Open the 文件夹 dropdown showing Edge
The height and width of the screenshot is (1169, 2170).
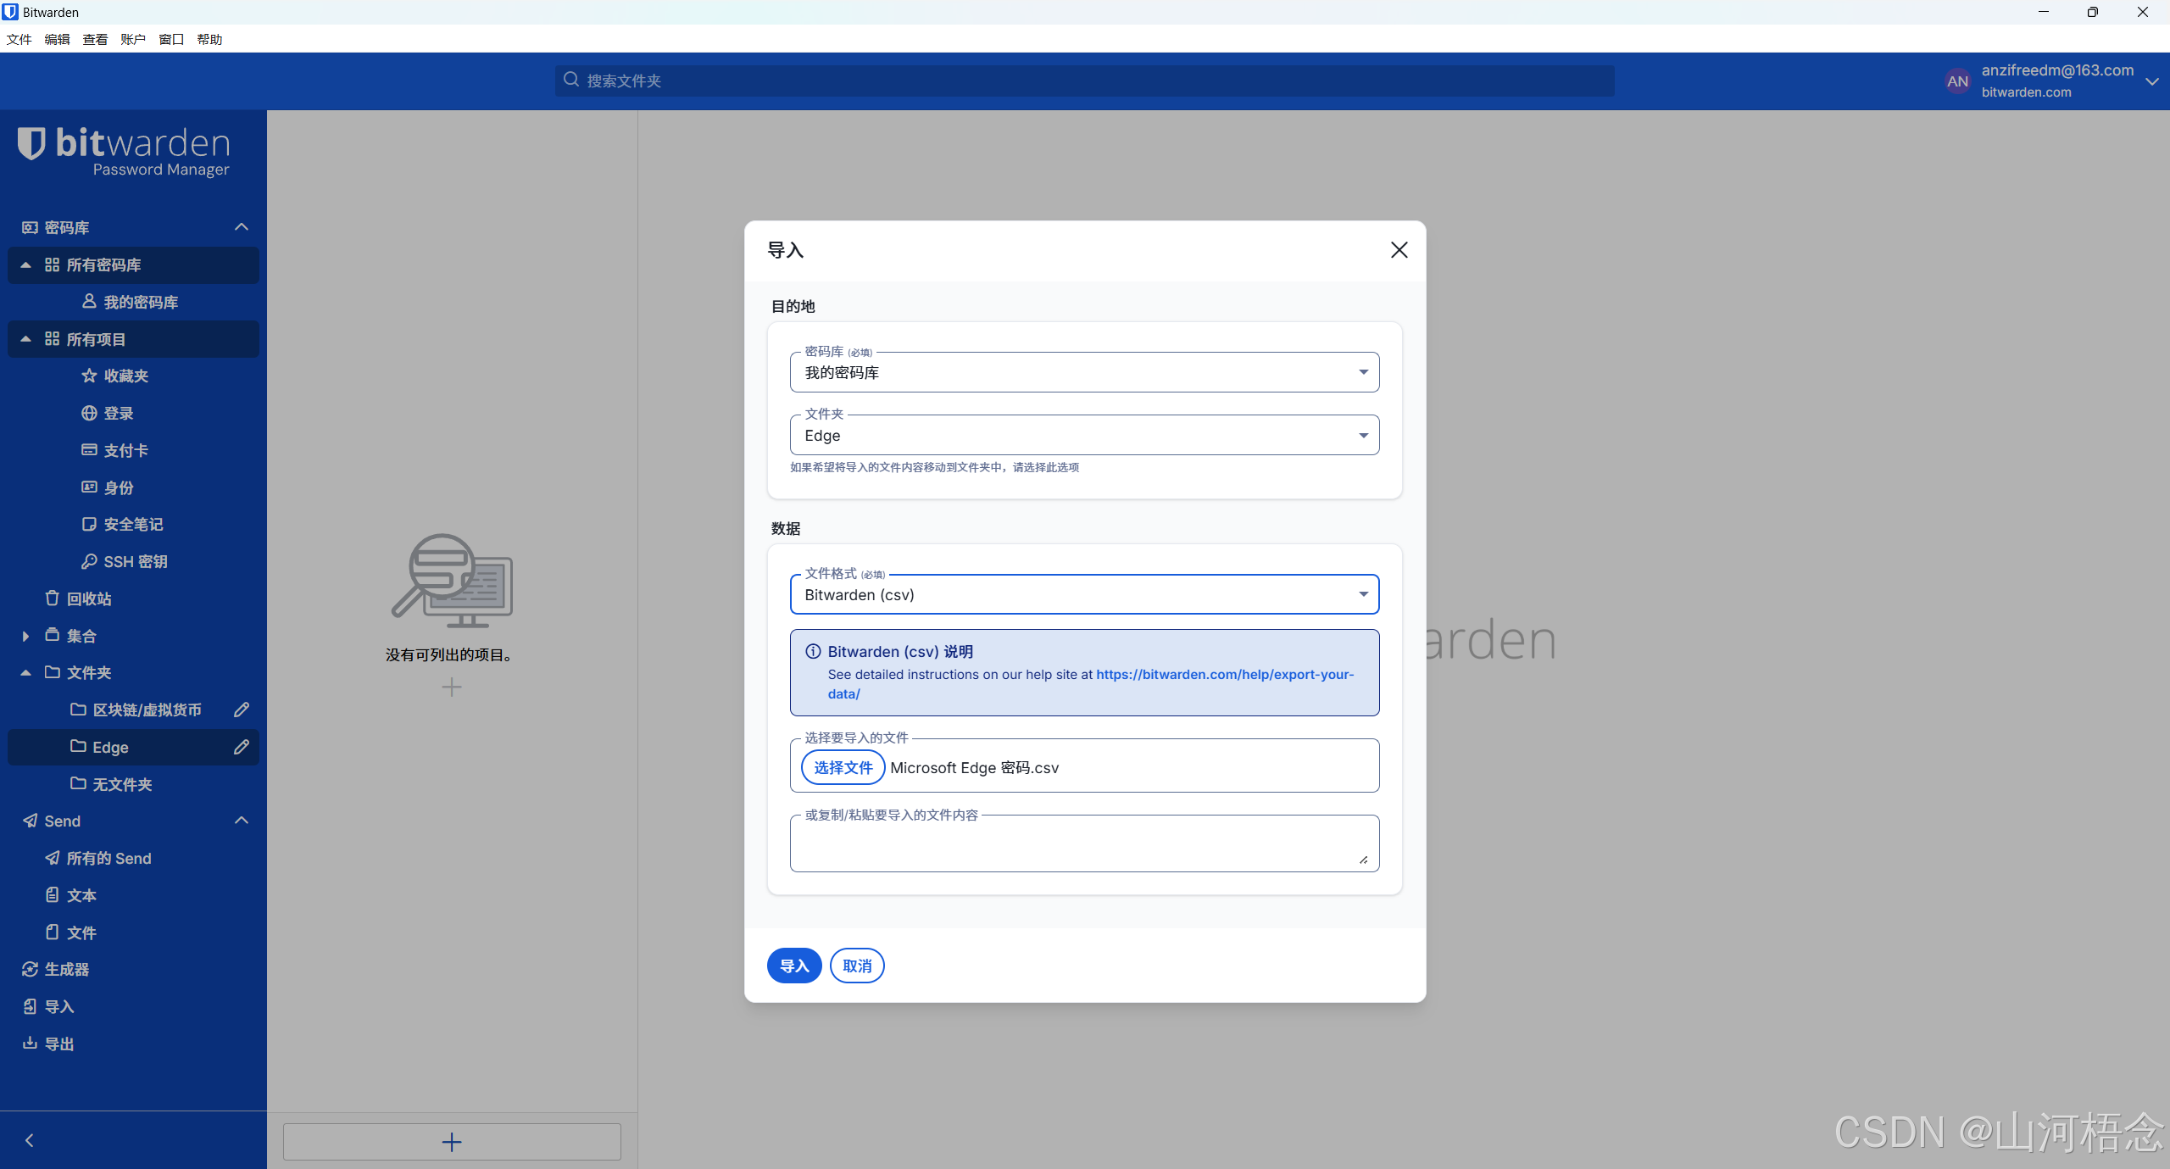coord(1084,435)
